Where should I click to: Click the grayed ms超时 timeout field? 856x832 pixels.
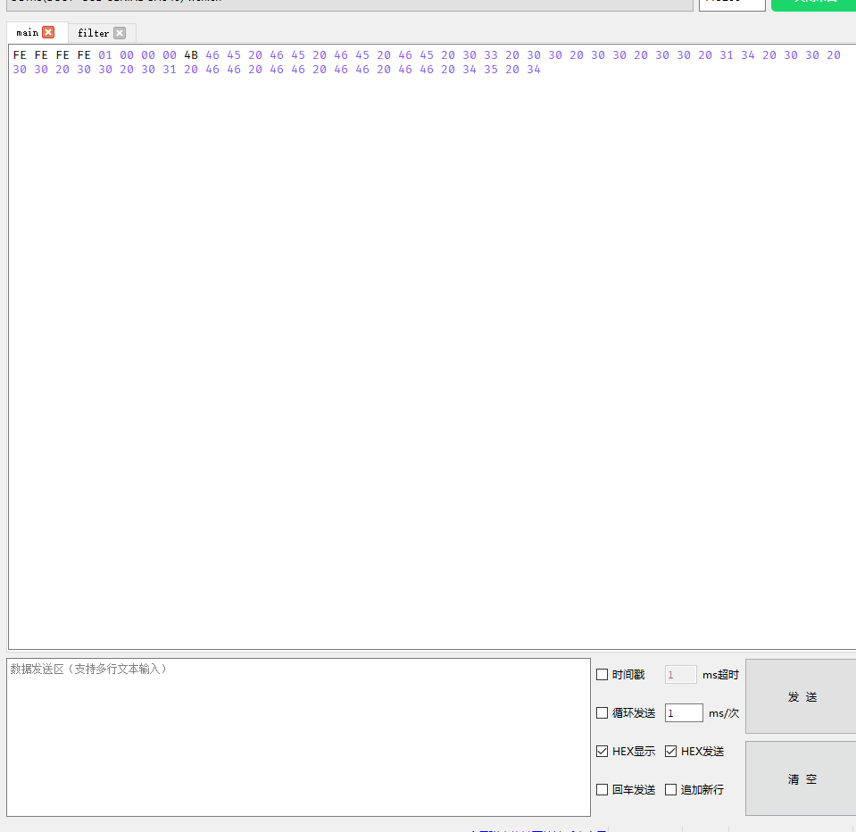(x=679, y=674)
